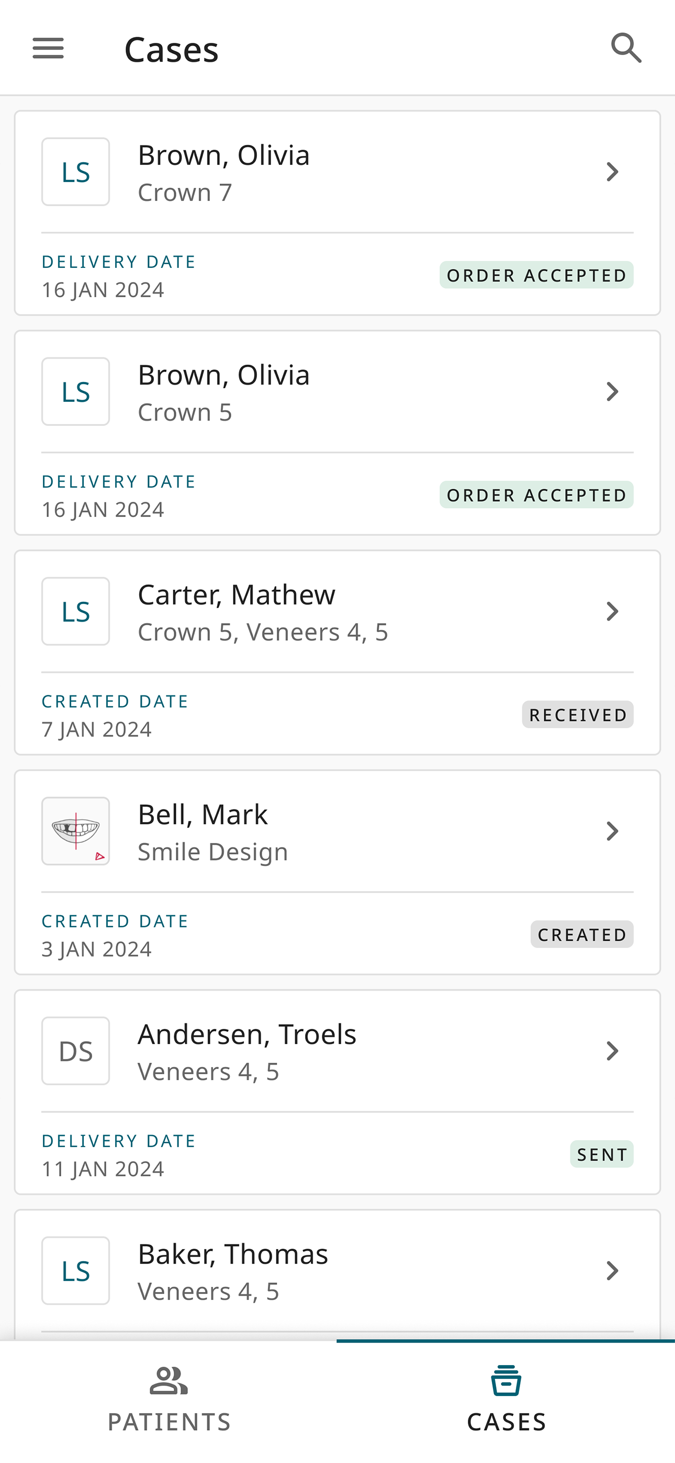Open the hamburger navigation menu

48,48
